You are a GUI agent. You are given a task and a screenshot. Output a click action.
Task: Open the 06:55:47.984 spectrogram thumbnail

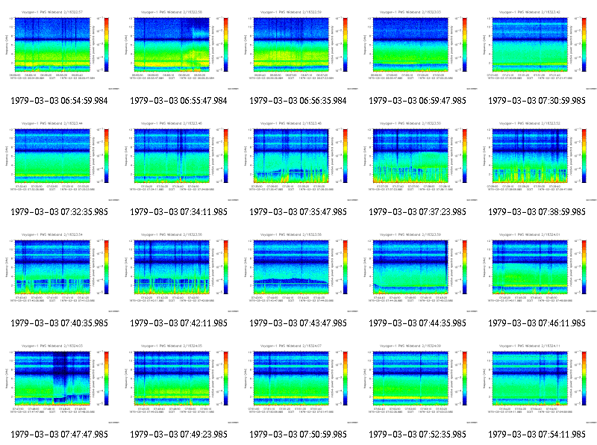coord(179,49)
